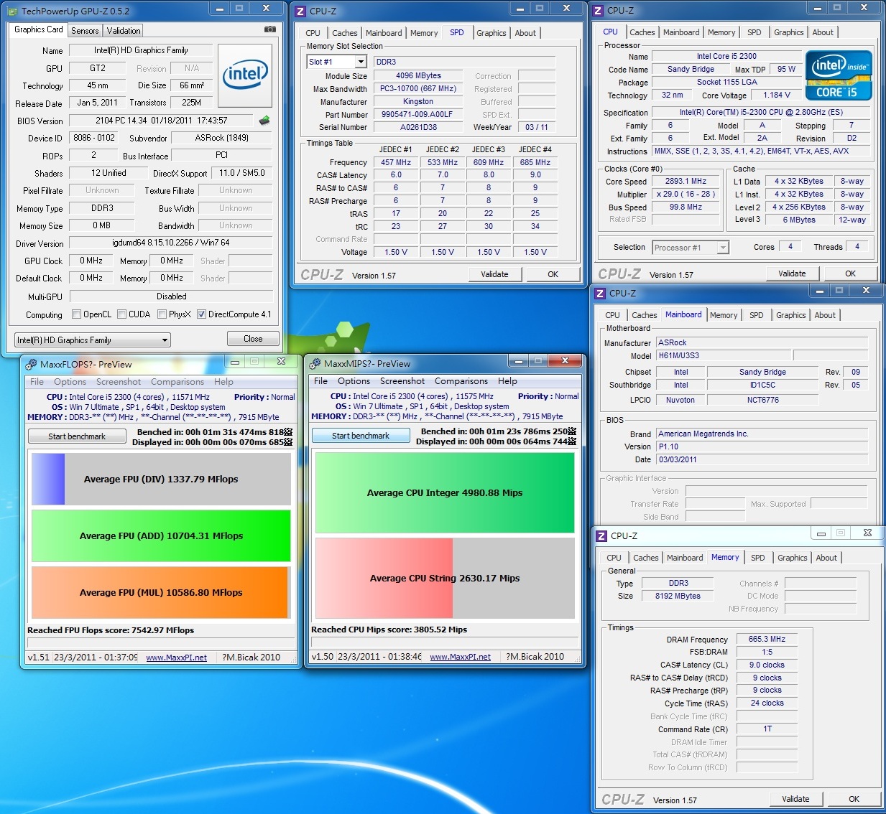This screenshot has height=814, width=886.
Task: Open the Intel(R) HD Graphics Family GPU selector
Action: click(92, 340)
